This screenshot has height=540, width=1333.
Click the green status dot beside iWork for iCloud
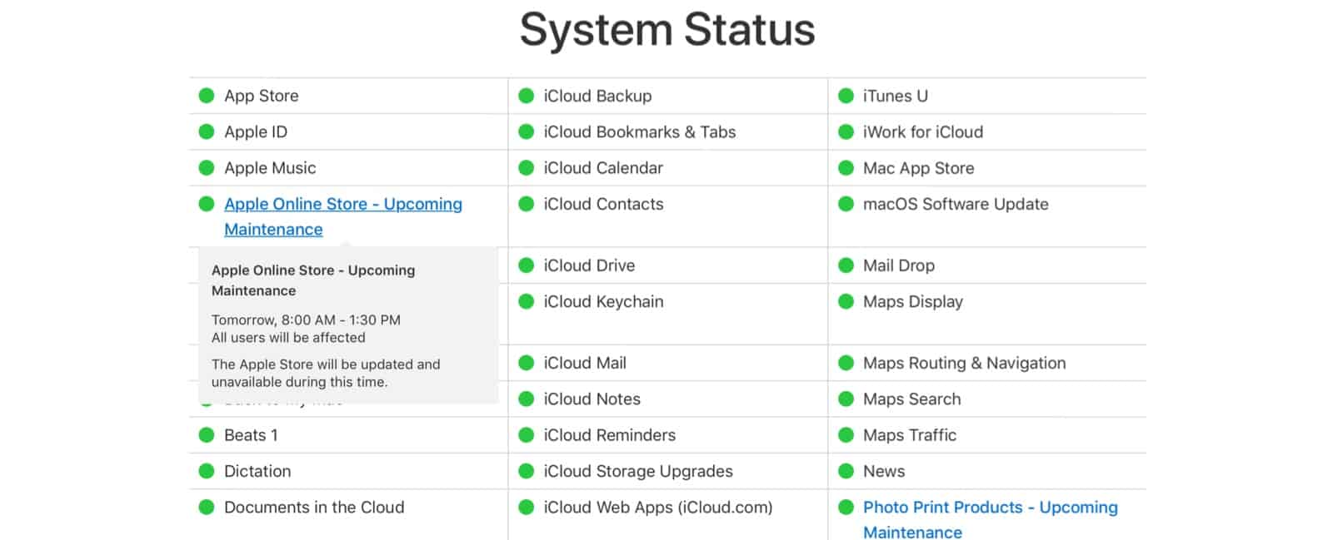point(846,131)
